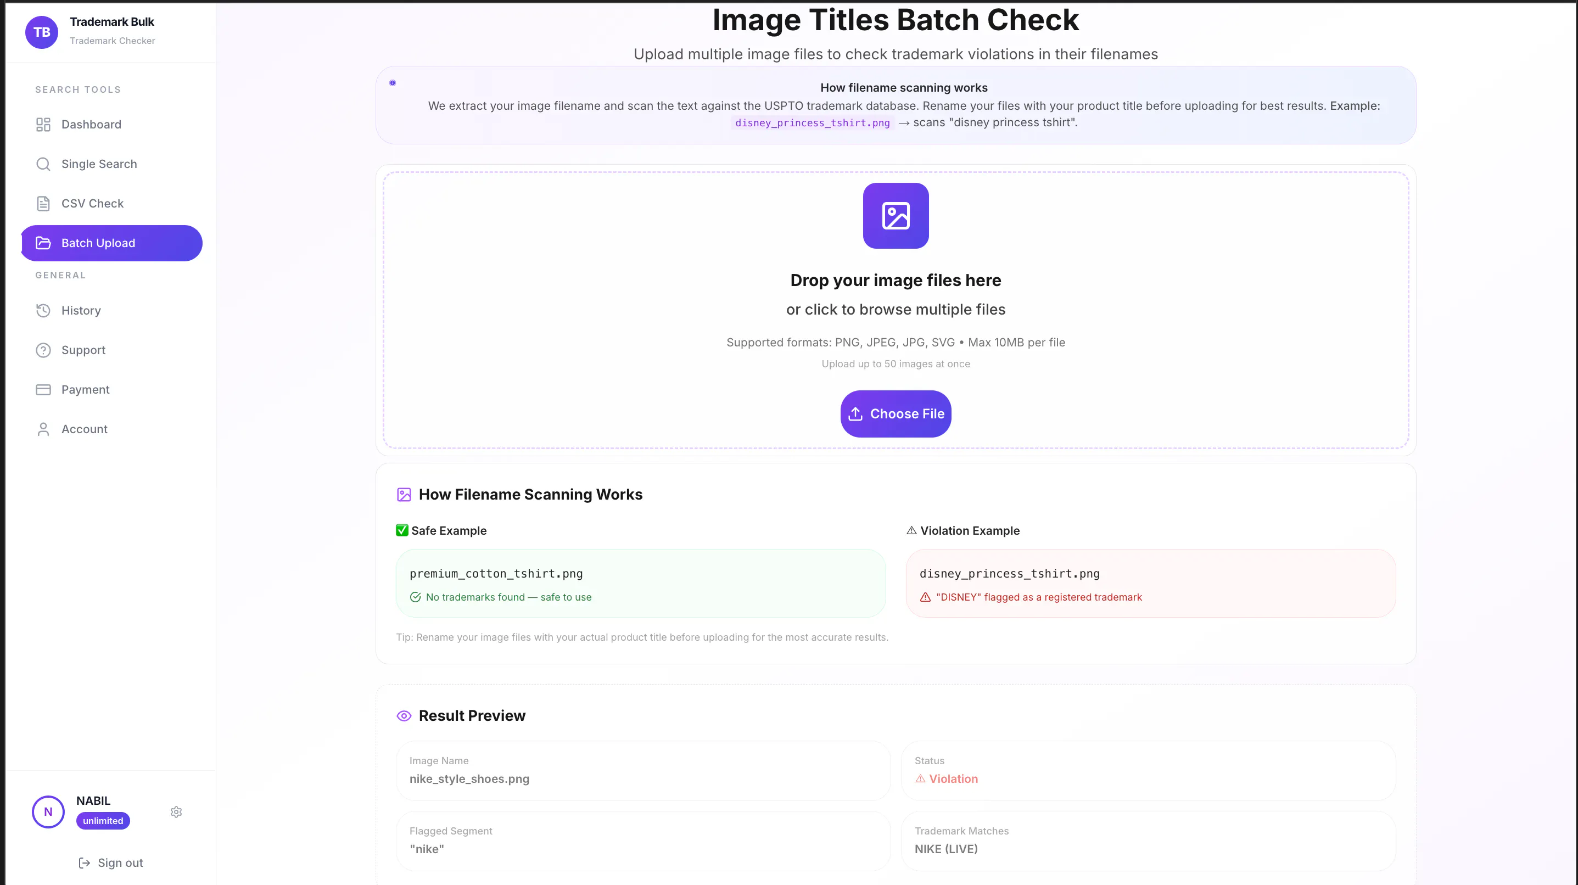Click the dashed drop zone area

point(896,310)
